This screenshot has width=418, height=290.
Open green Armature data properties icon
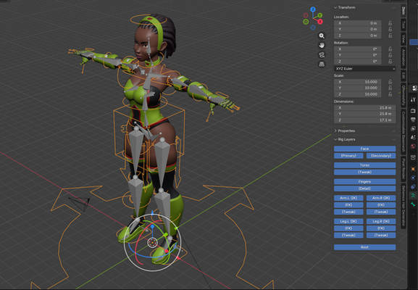click(x=413, y=196)
